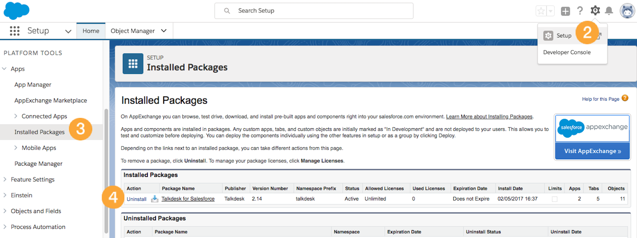Viewport: 637px width, 238px height.
Task: Click the Visit AppExchange button
Action: (x=592, y=151)
